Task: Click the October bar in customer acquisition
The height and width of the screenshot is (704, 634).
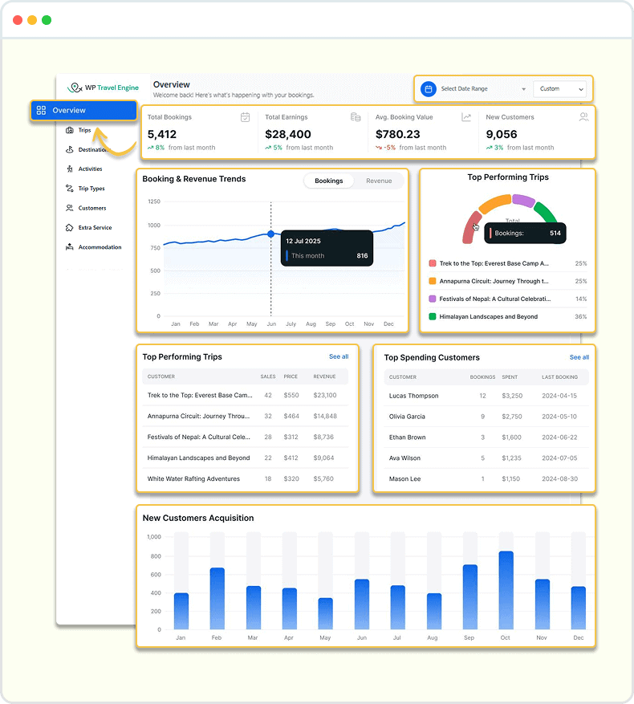Action: coord(506,590)
